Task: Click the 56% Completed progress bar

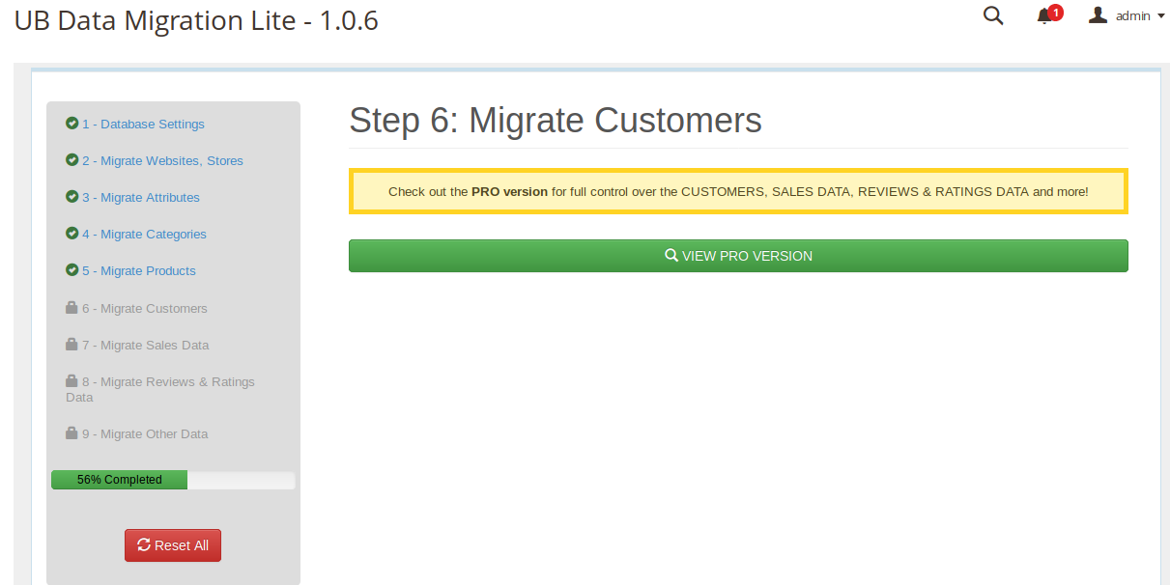Action: pyautogui.click(x=119, y=480)
